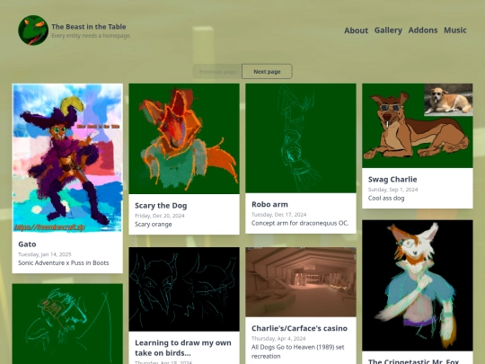Viewport: 485px width, 364px height.
Task: Go to the Gallery section
Action: (x=388, y=30)
